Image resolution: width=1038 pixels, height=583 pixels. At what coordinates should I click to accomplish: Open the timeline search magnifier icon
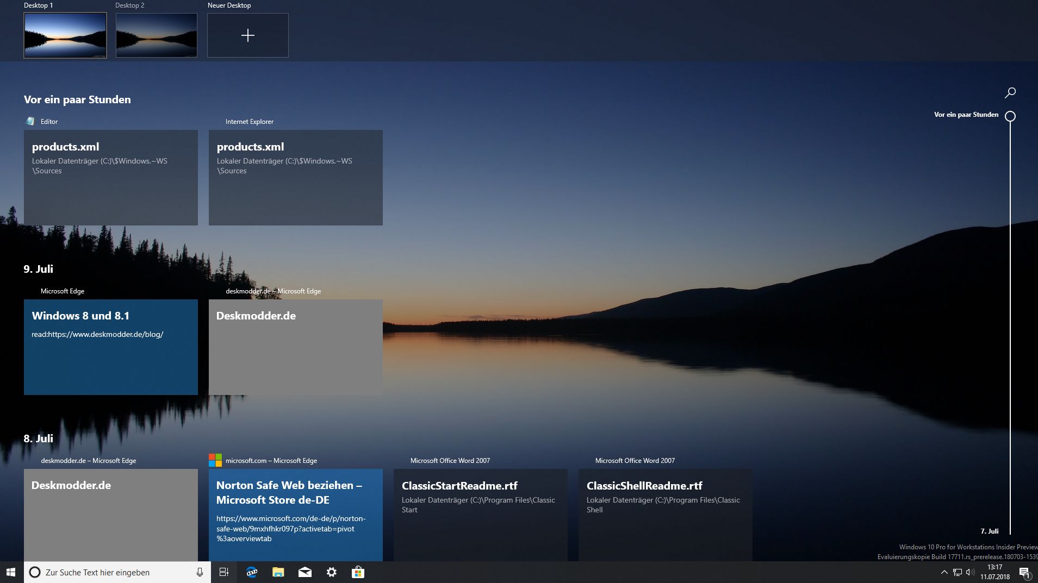(1010, 93)
